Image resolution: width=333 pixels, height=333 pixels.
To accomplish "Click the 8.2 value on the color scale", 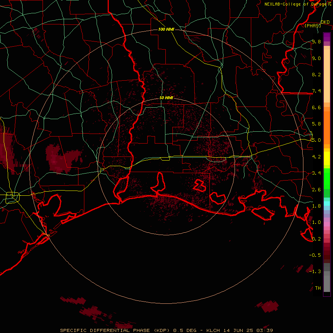I will (x=316, y=74).
